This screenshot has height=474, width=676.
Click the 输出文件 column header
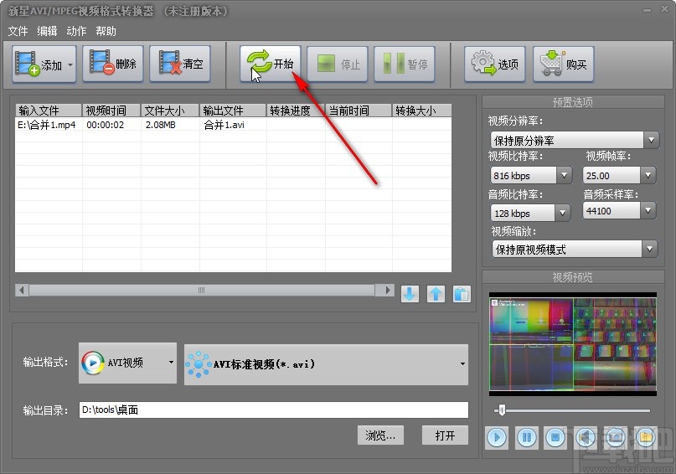coord(233,111)
